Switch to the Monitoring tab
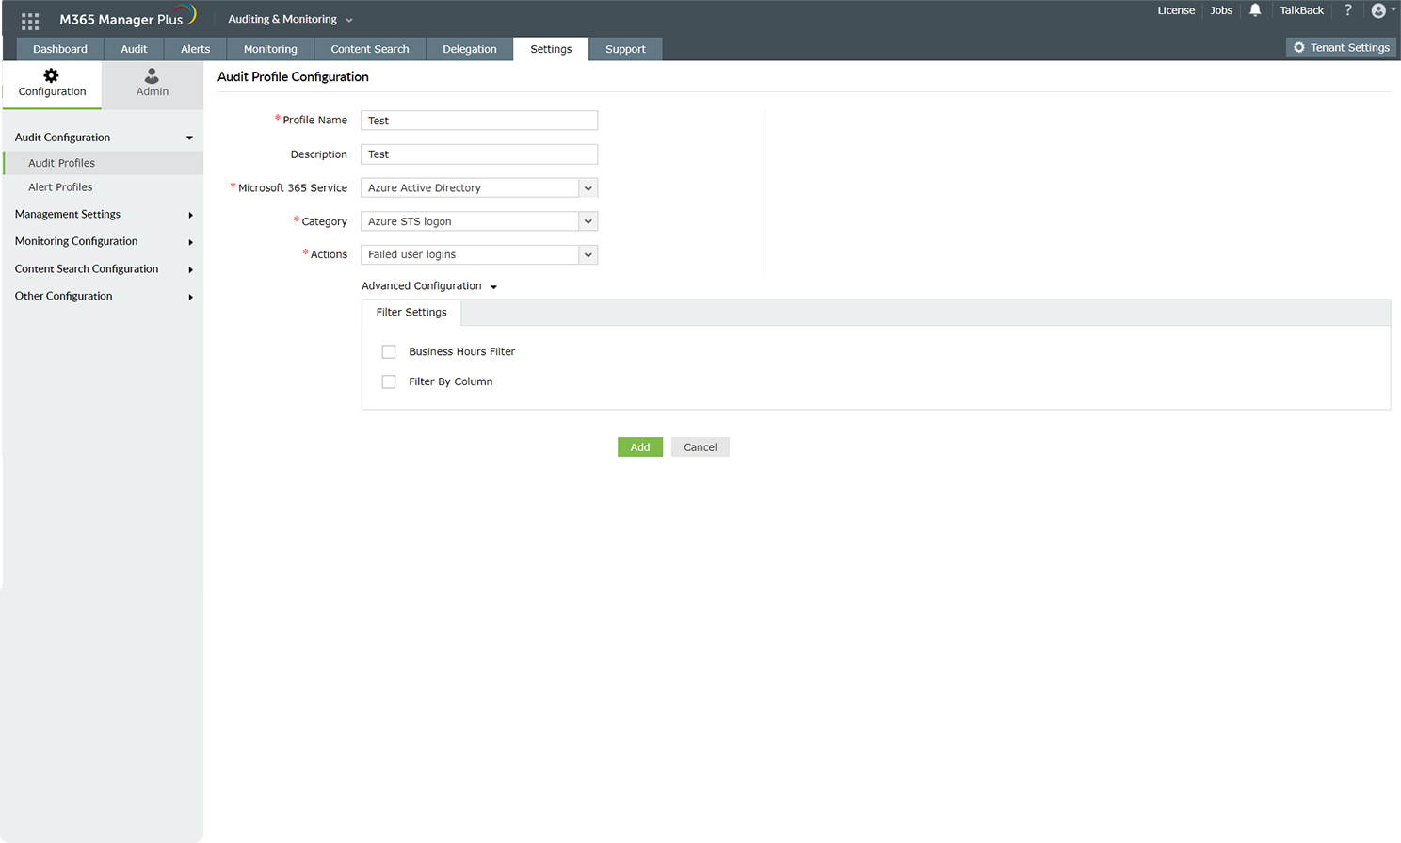 [270, 49]
